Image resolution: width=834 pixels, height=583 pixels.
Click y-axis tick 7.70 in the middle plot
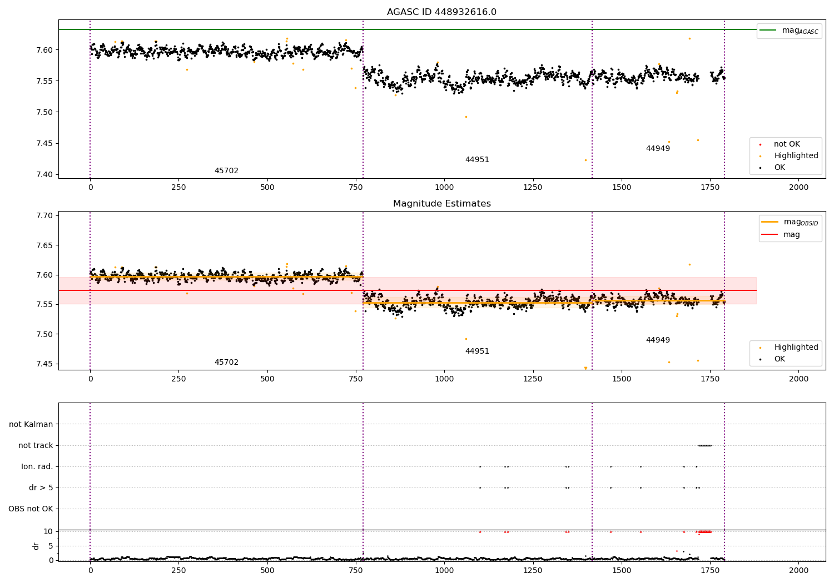[x=44, y=216]
